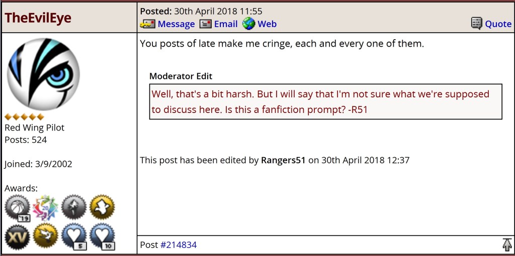The width and height of the screenshot is (515, 256).
Task: Open the post #214834 permalink
Action: (179, 245)
